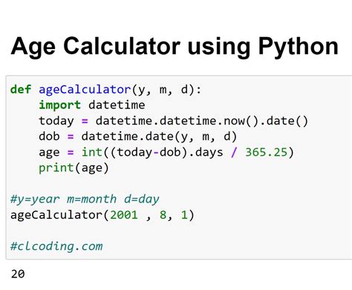This screenshot has height=290, width=352.
Task: Click the 'Age Calculator using Python' title
Action: (x=175, y=47)
